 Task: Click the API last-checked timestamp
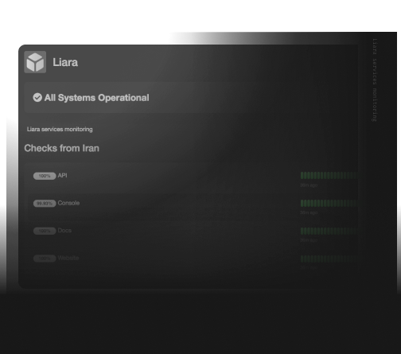pos(309,185)
